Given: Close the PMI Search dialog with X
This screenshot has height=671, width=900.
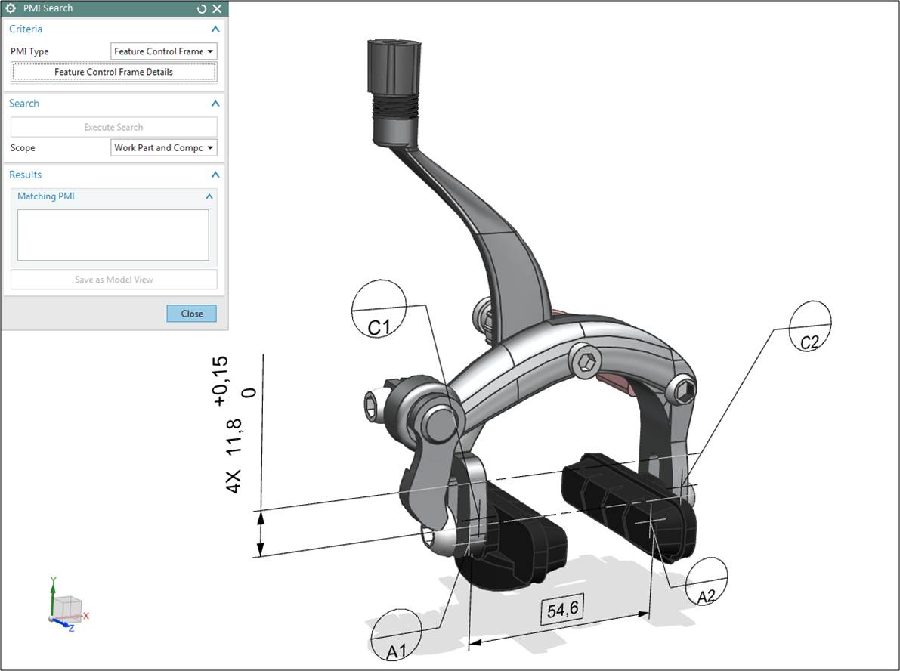Looking at the screenshot, I should tap(217, 8).
